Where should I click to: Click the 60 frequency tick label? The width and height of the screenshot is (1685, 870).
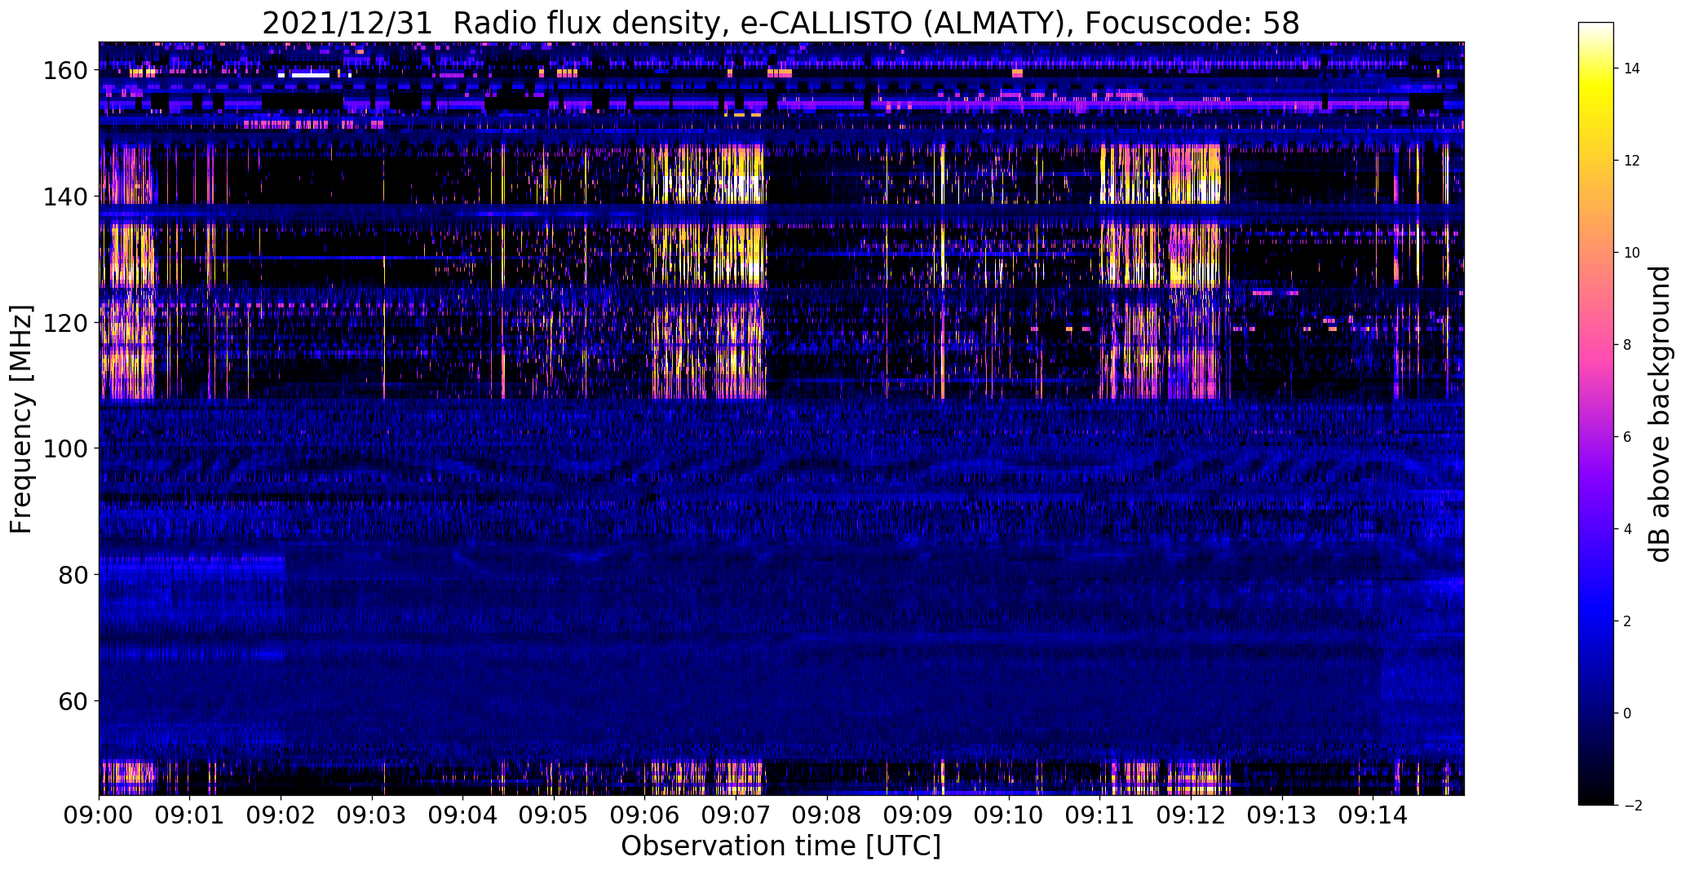click(x=72, y=700)
